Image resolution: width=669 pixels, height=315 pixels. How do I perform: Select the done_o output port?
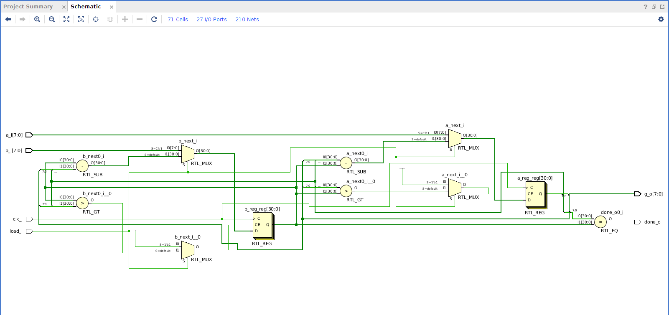click(638, 222)
